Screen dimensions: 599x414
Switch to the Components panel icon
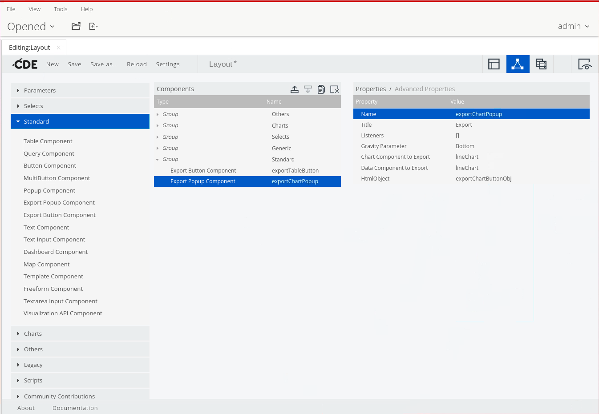coord(518,64)
